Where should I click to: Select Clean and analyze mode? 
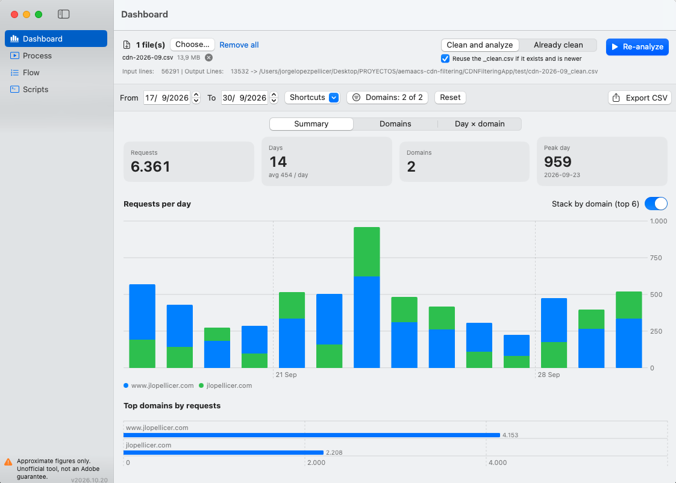(480, 45)
